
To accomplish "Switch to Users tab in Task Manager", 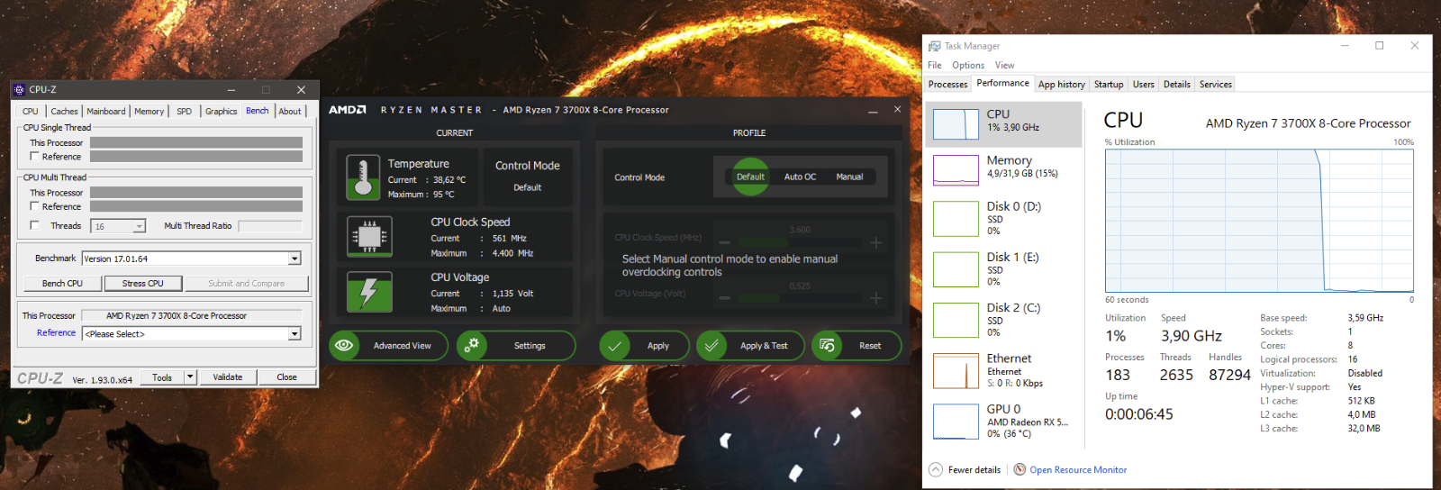I will (x=1144, y=85).
